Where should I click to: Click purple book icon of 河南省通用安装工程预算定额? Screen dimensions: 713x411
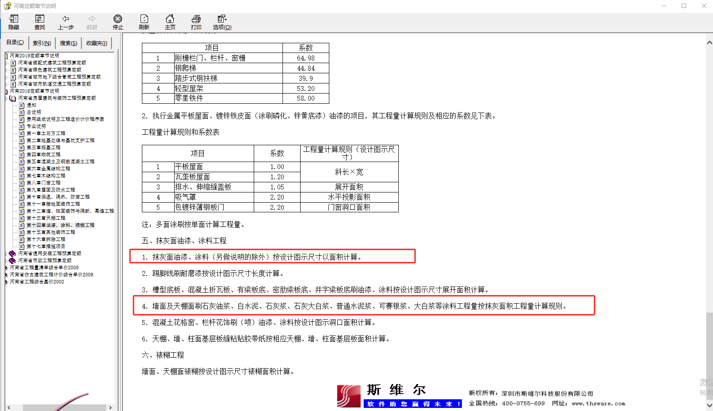pyautogui.click(x=12, y=253)
